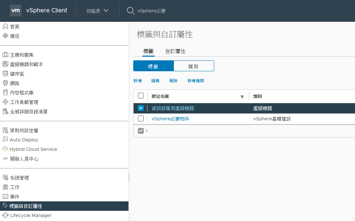Click the vm logo icon

pyautogui.click(x=16, y=11)
